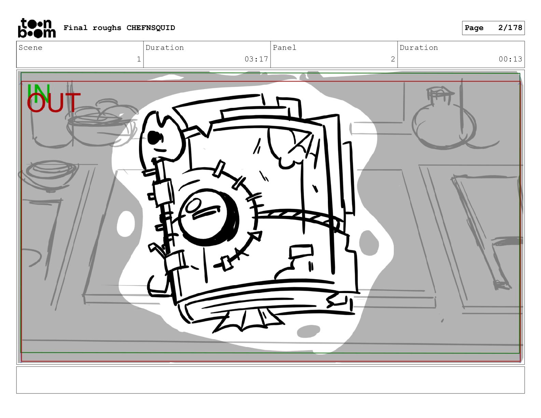The width and height of the screenshot is (541, 418).
Task: Click the Toon Boom logo
Action: coord(37,28)
